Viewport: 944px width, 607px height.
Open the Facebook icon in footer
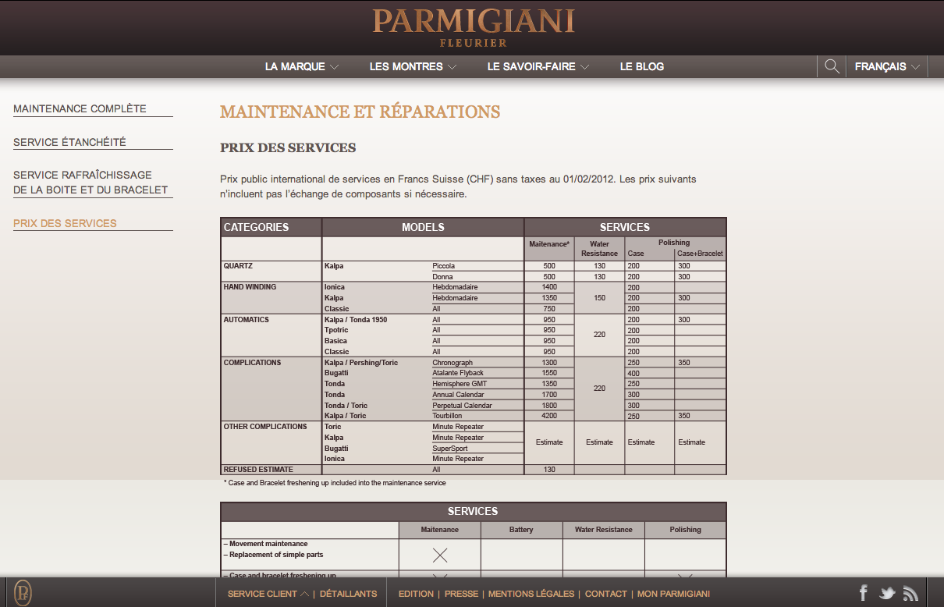[x=864, y=593]
